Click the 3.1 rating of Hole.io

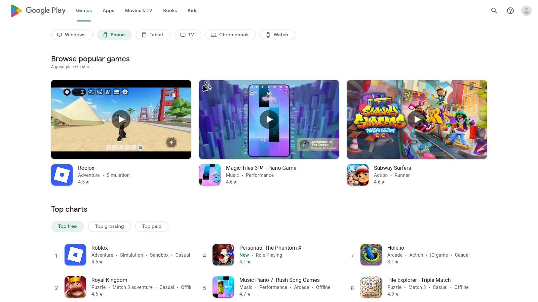point(393,262)
